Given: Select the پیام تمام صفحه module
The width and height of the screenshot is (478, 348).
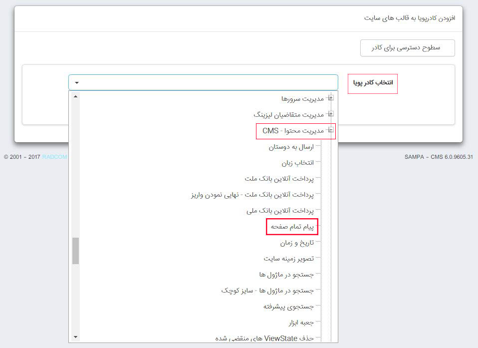Looking at the screenshot, I should 292,226.
